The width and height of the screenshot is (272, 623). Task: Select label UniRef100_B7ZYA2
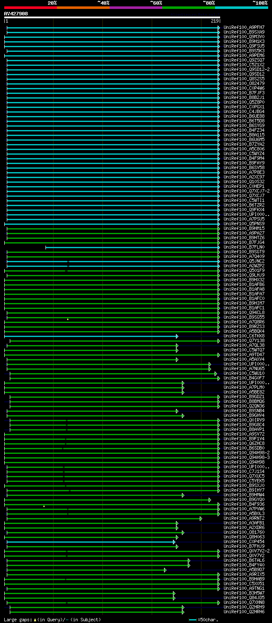click(x=244, y=144)
